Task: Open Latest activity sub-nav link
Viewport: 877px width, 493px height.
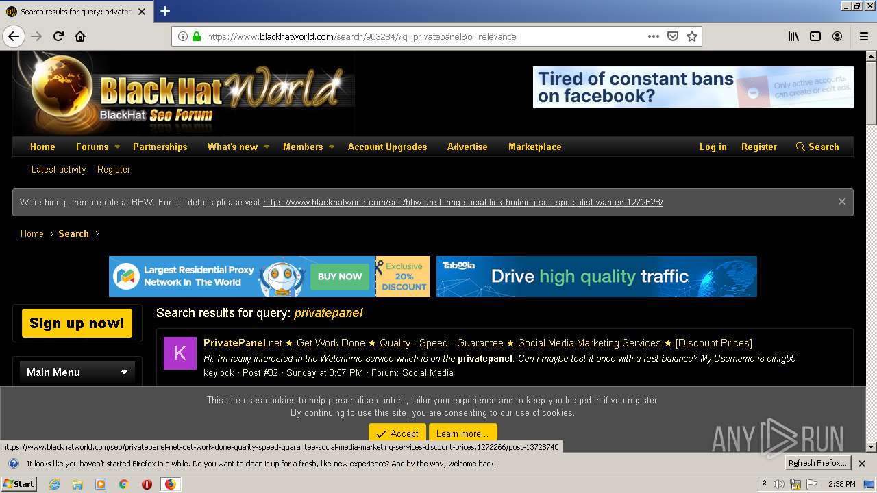Action: [59, 169]
